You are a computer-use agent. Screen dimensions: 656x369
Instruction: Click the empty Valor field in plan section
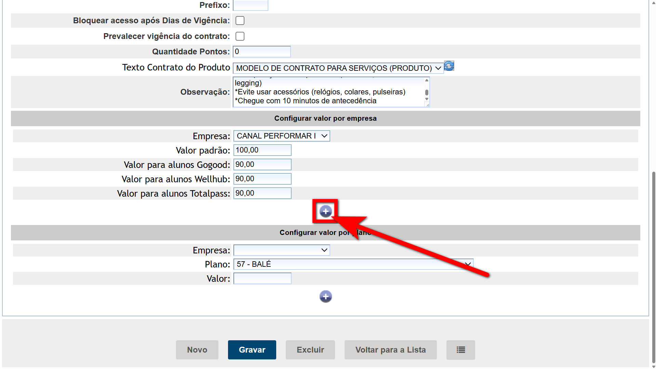262,279
